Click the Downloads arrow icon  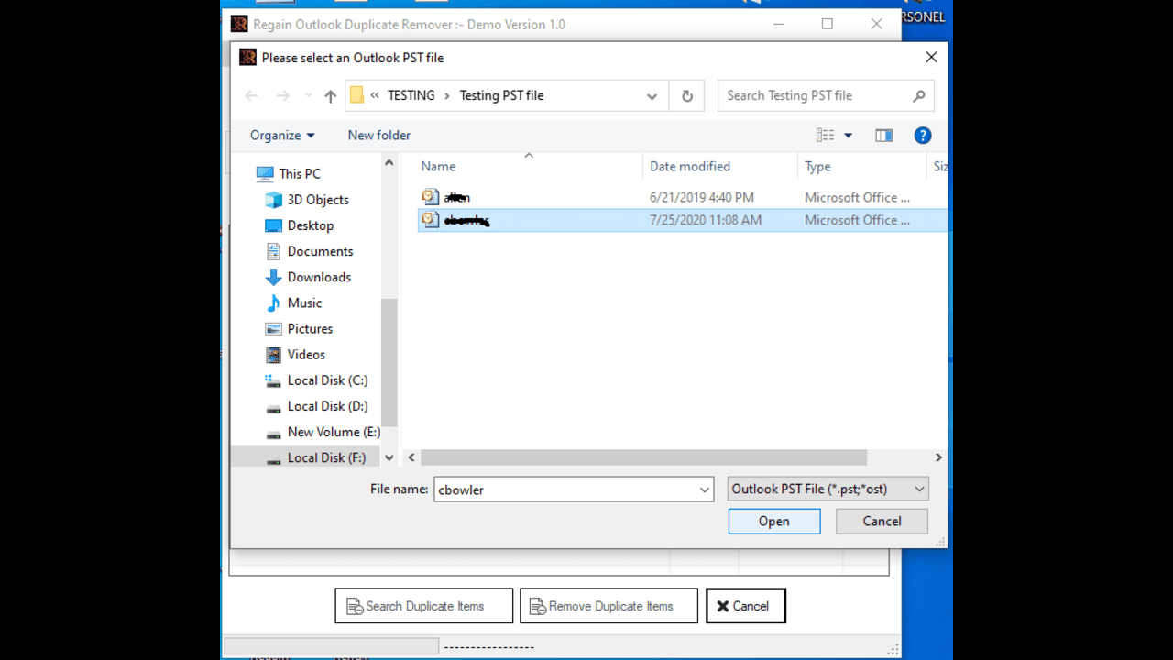coord(273,276)
